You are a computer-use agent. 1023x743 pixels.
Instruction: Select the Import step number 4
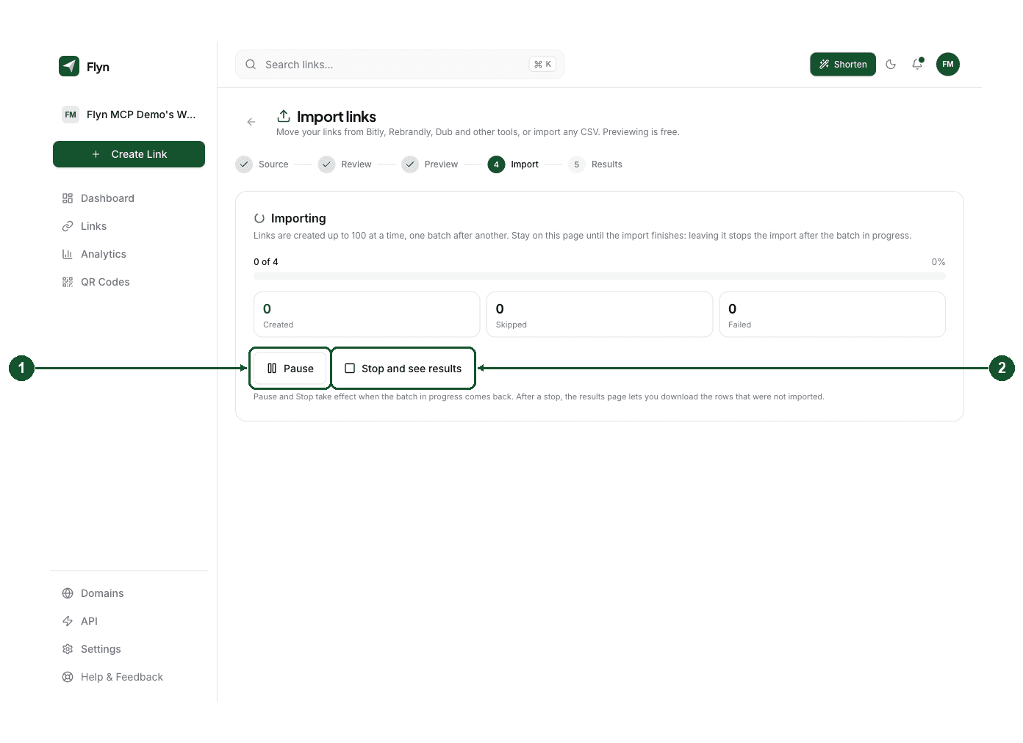(x=513, y=164)
